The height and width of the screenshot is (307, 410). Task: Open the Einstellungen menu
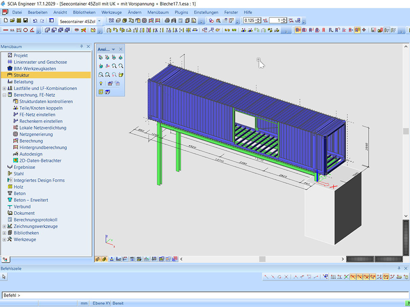[206, 12]
